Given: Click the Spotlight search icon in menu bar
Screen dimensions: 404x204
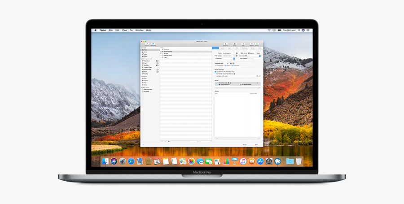Looking at the screenshot, I should (x=299, y=30).
